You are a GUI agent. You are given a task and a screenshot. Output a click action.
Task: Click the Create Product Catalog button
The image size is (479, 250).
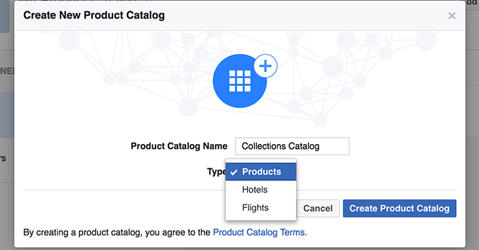pos(399,208)
